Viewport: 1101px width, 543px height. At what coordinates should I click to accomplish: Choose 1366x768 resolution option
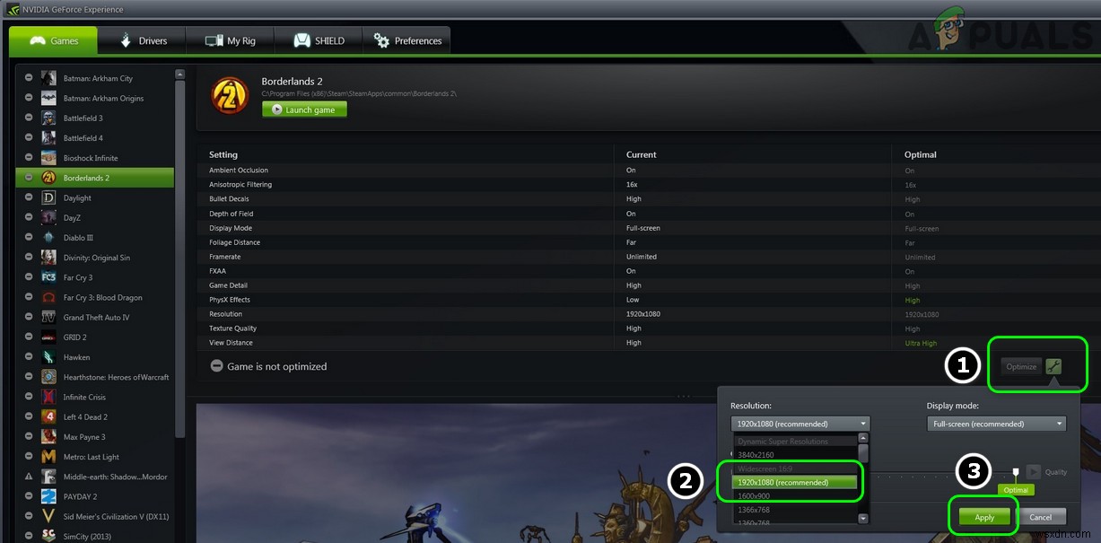point(794,510)
